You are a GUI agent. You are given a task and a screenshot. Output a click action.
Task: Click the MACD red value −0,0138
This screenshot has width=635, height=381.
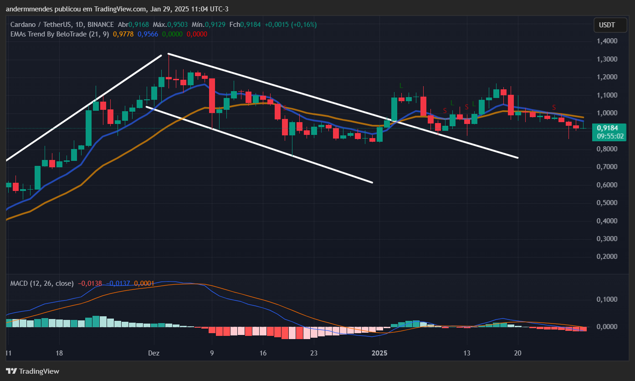(x=91, y=283)
